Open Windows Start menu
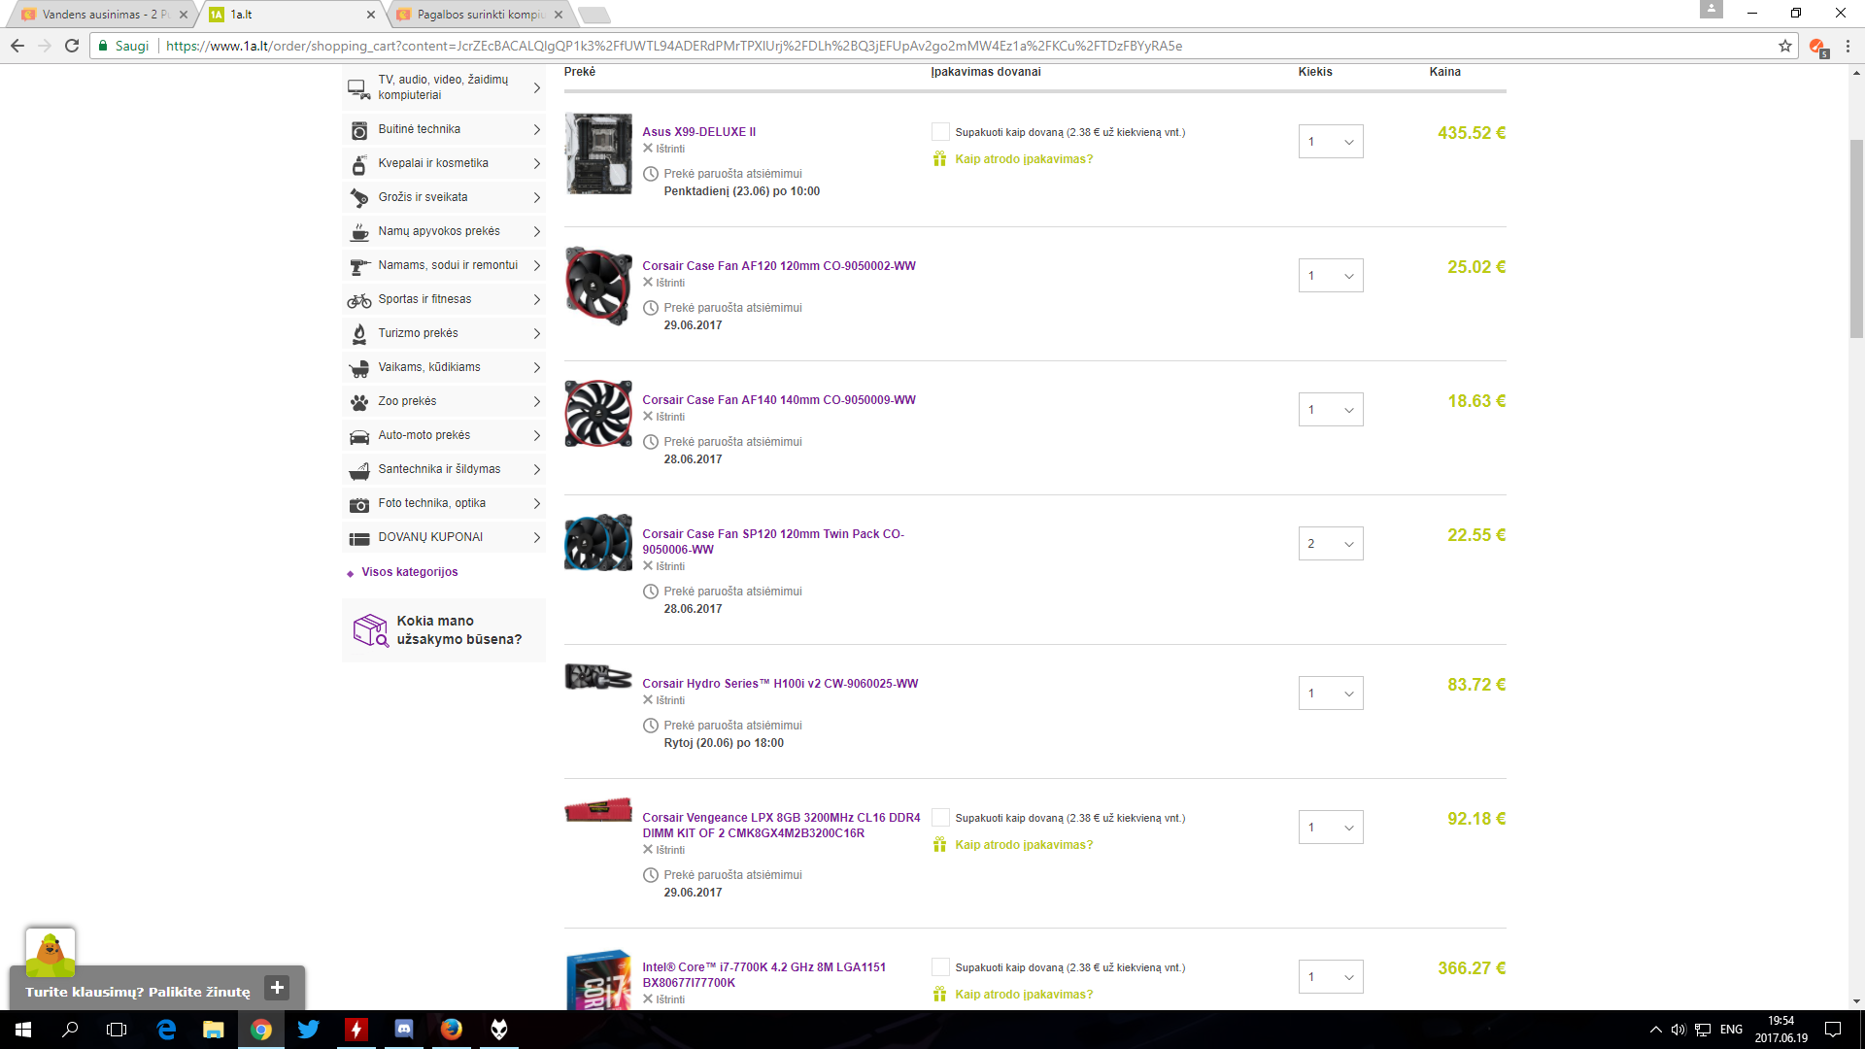This screenshot has height=1049, width=1865. [23, 1030]
